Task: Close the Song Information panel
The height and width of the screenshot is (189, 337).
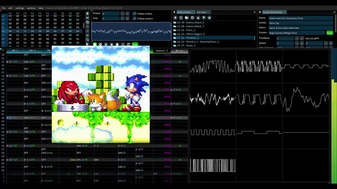Action: 334,12
